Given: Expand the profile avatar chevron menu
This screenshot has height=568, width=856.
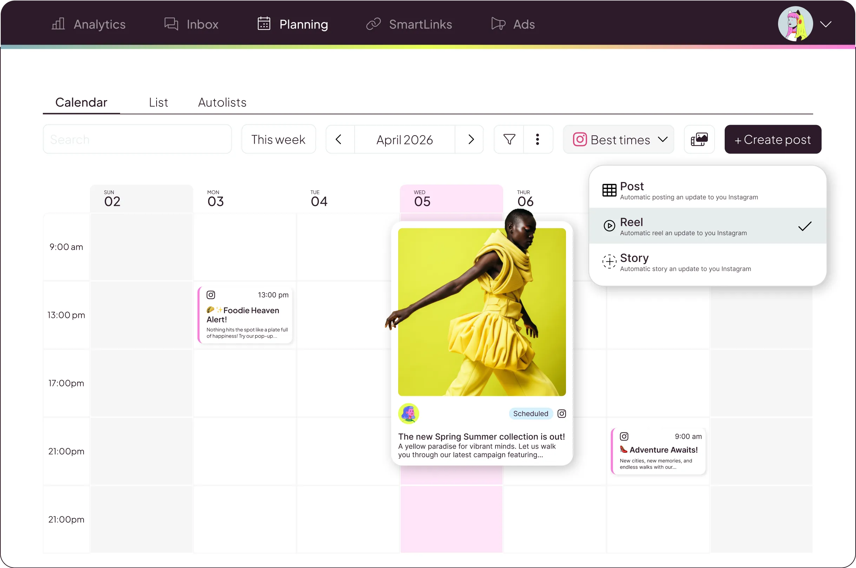Looking at the screenshot, I should coord(825,24).
